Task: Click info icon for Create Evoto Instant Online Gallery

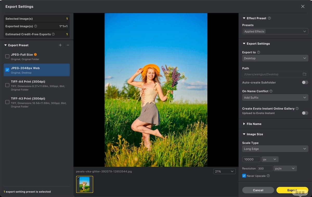Action: [x=297, y=108]
